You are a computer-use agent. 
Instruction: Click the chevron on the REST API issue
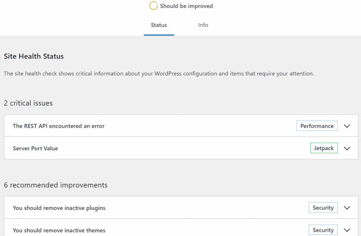coord(347,126)
